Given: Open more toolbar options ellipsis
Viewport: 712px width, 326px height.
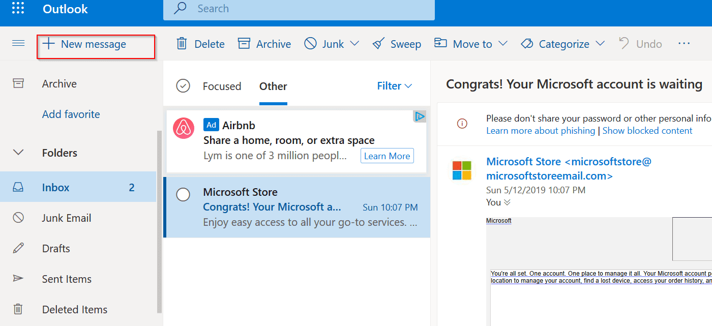Looking at the screenshot, I should click(x=684, y=44).
